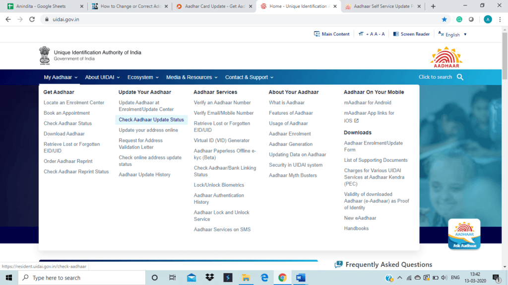The height and width of the screenshot is (285, 508).
Task: Click the search magnifier icon
Action: click(460, 77)
